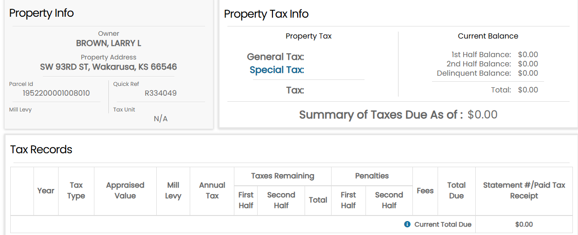Click the info icon beside Current Total Due

(407, 224)
